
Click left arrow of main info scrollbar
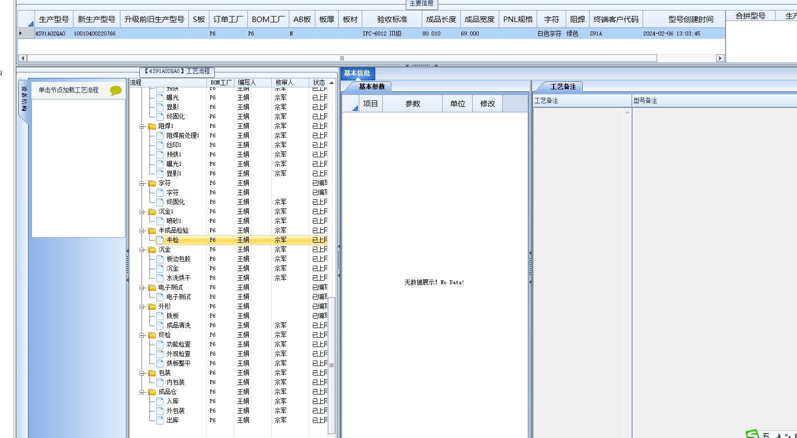pos(23,58)
